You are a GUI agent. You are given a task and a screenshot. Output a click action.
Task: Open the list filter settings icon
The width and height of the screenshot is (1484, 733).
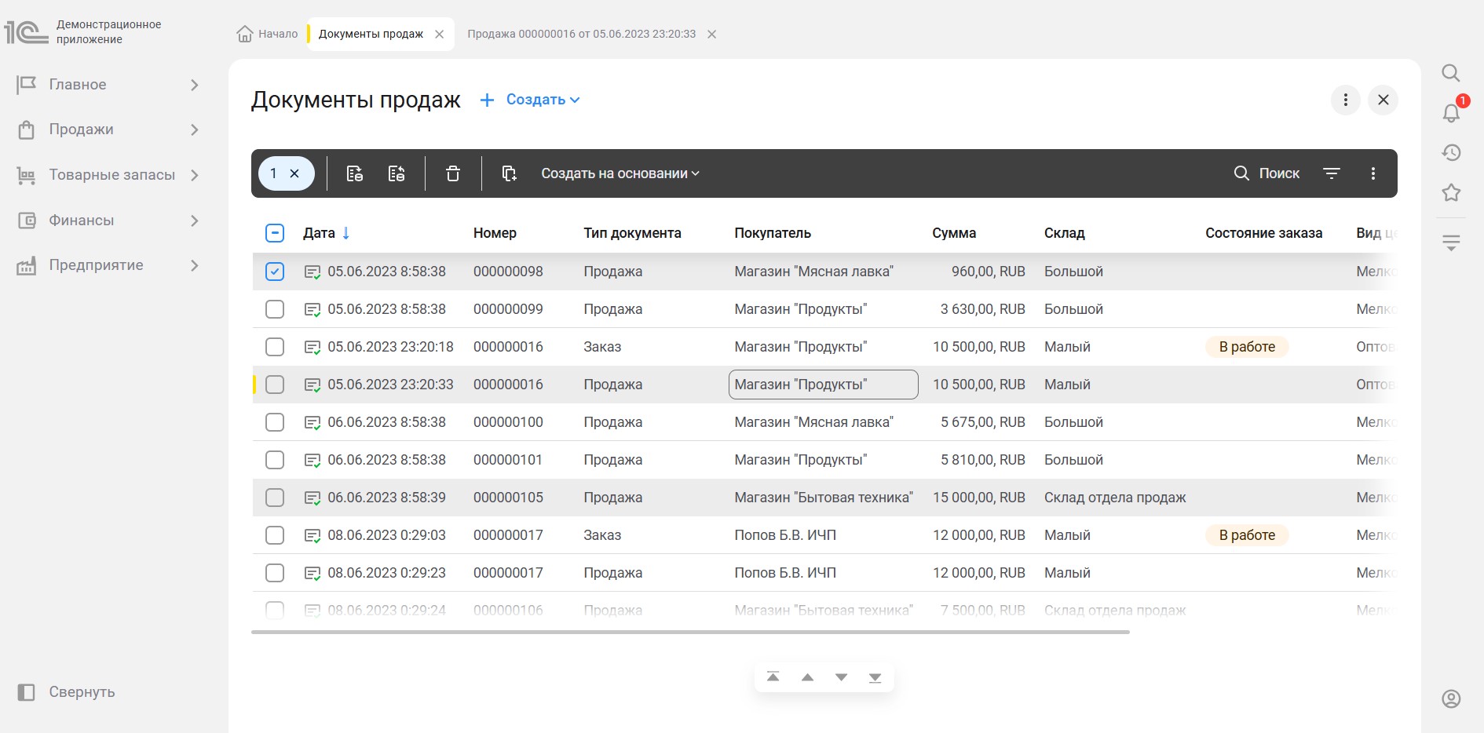[x=1332, y=173]
